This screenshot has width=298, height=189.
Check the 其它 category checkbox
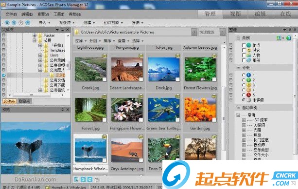coord(244,50)
